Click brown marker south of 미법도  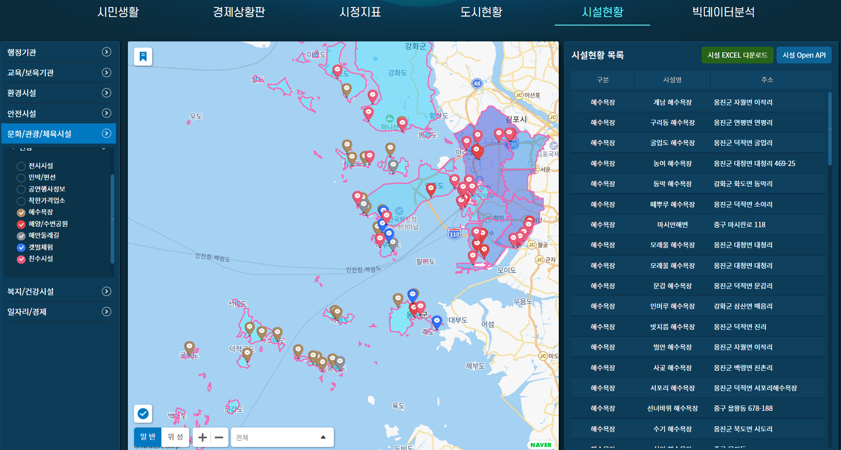pos(347,89)
